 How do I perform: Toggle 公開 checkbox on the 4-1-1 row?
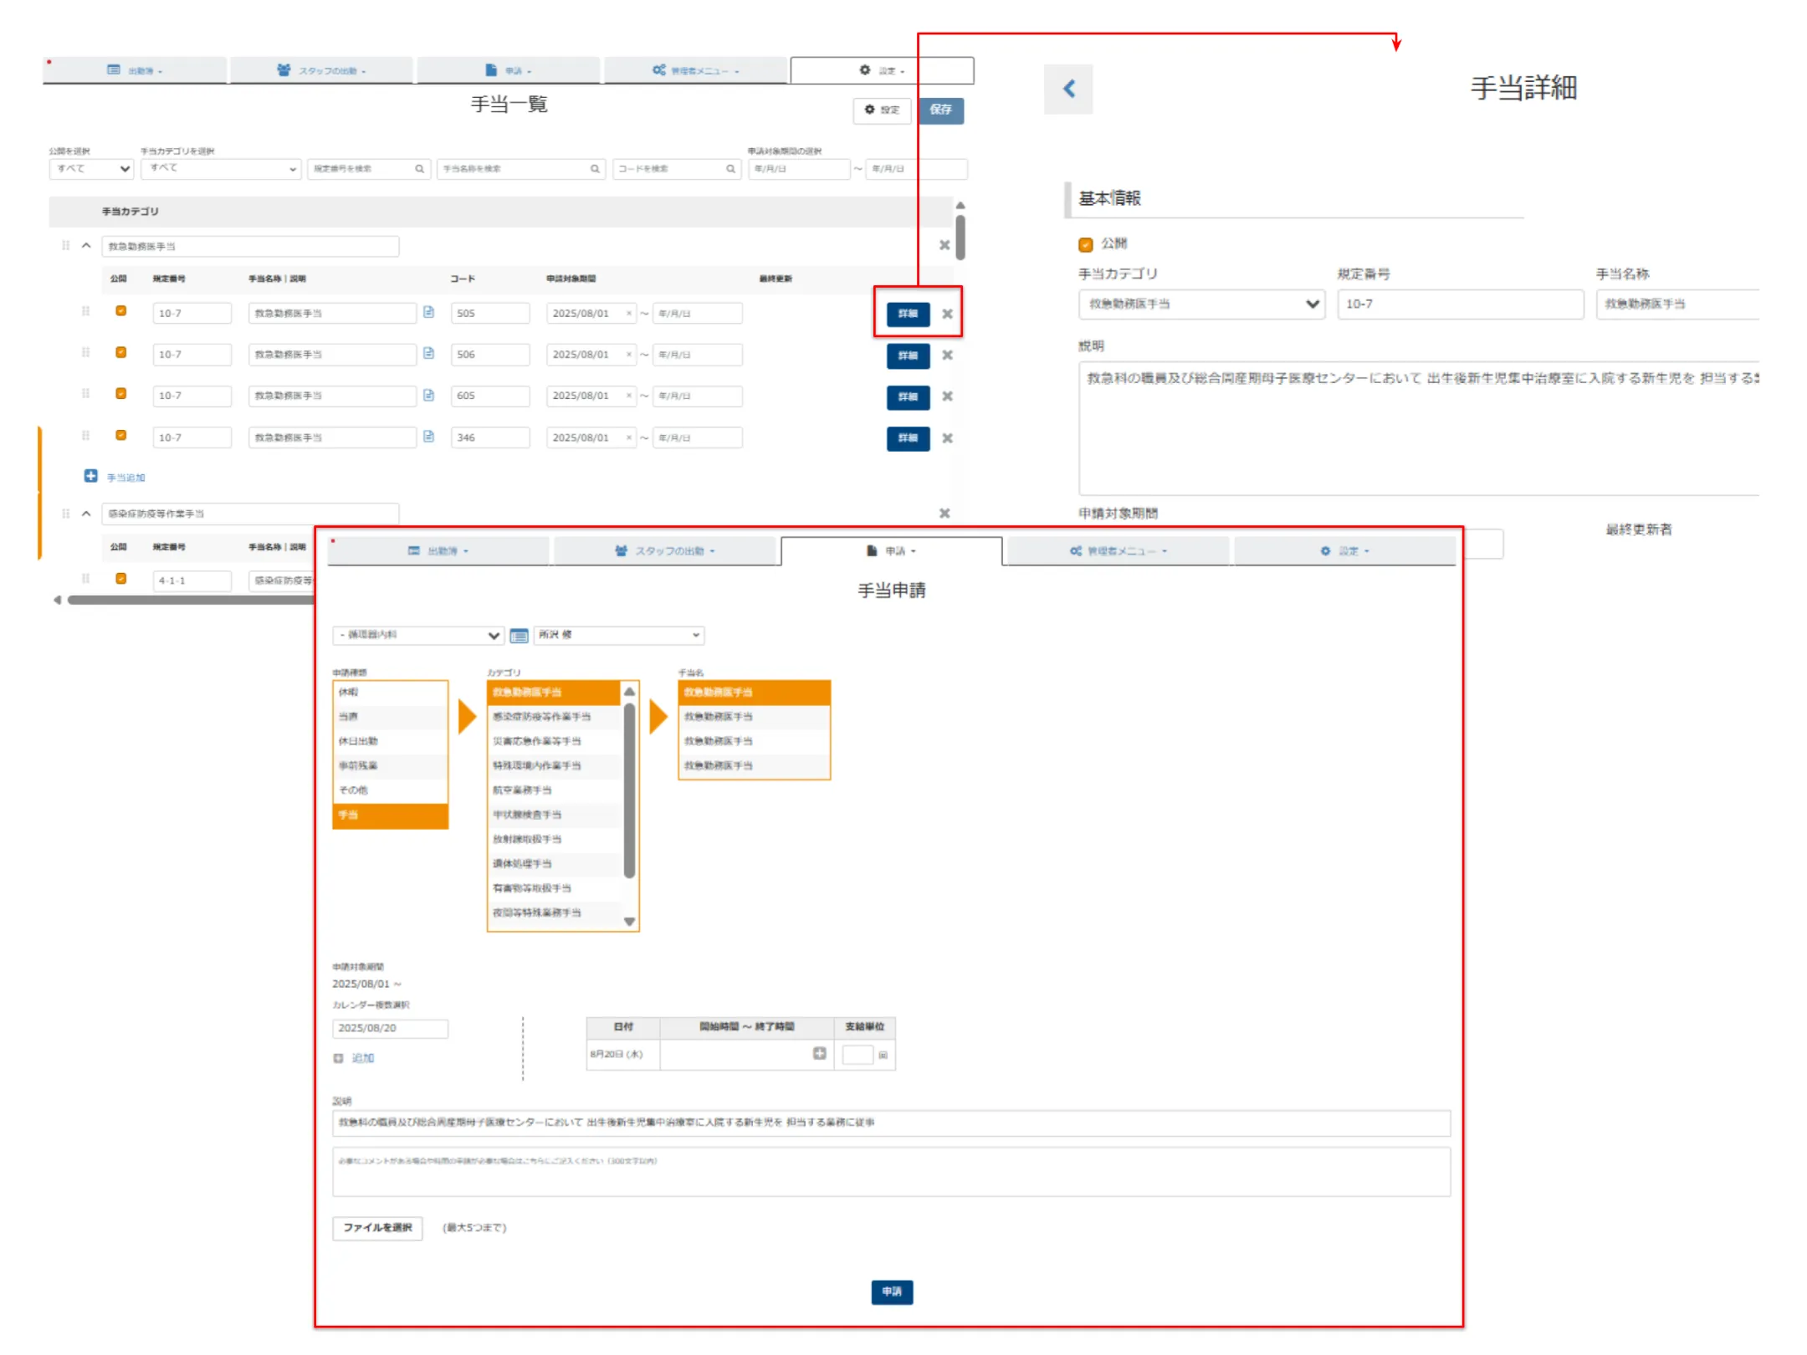point(120,579)
